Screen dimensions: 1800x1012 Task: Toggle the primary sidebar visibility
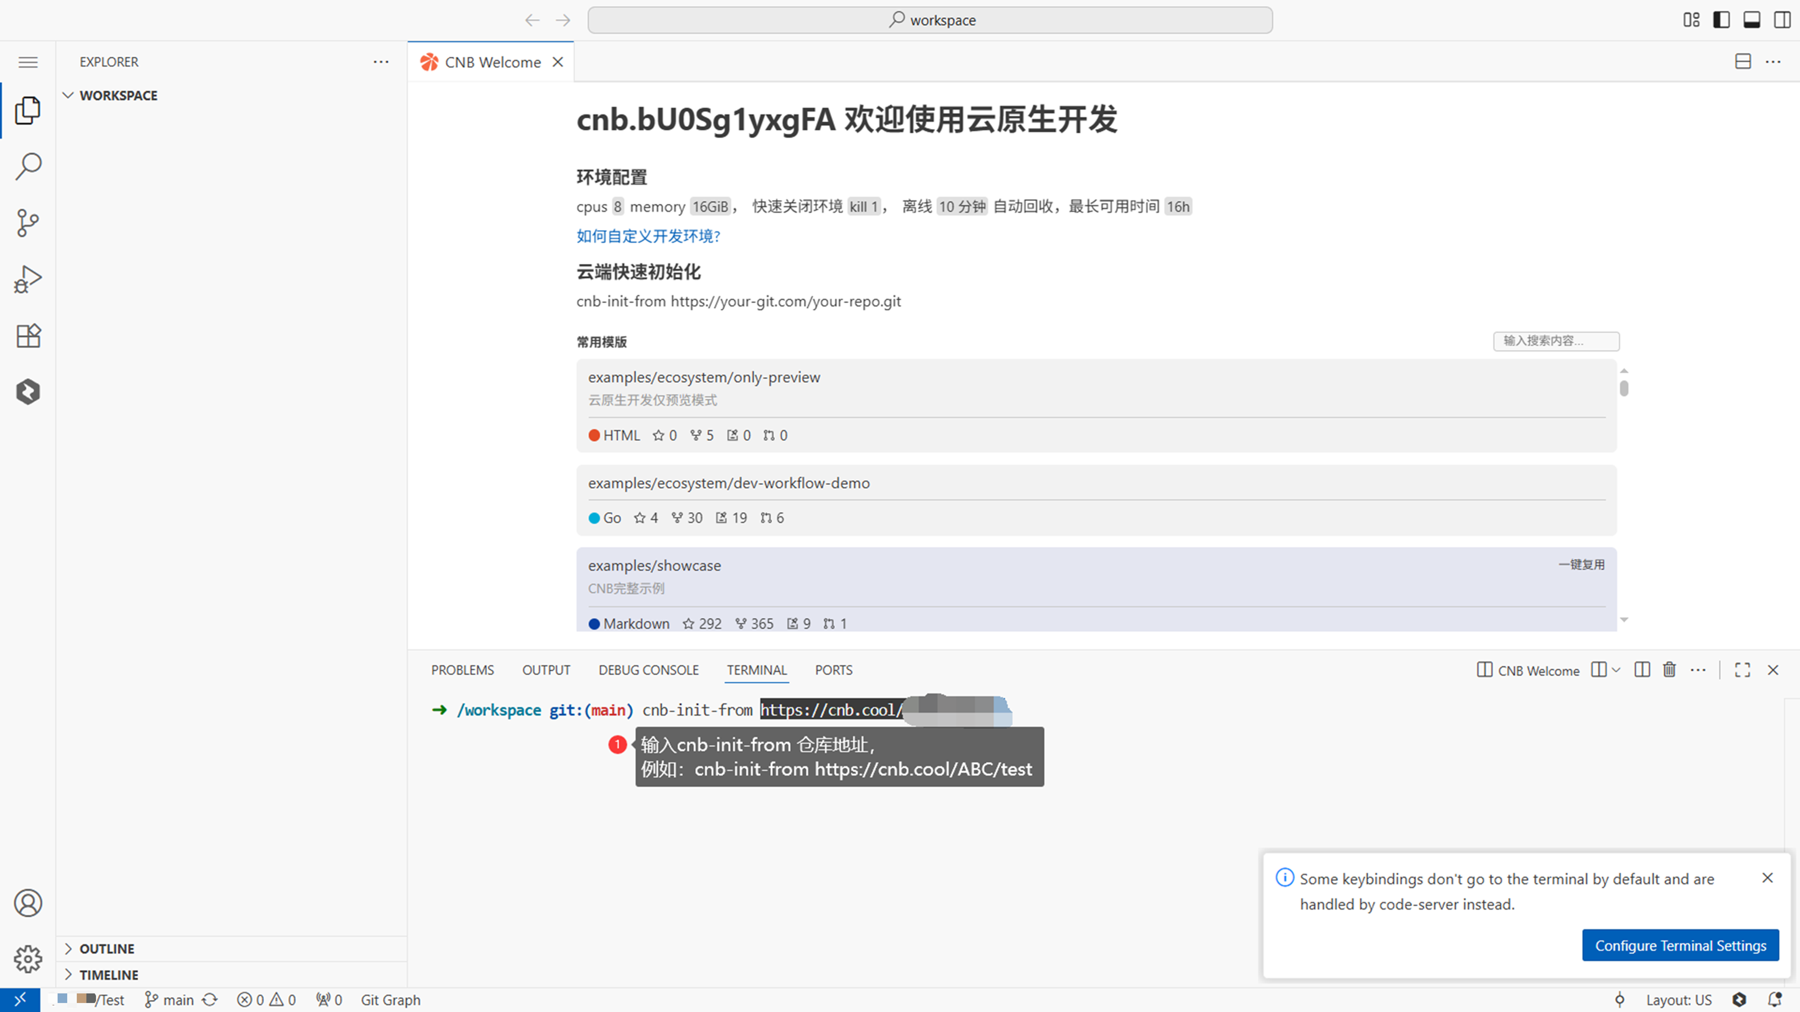point(1721,20)
